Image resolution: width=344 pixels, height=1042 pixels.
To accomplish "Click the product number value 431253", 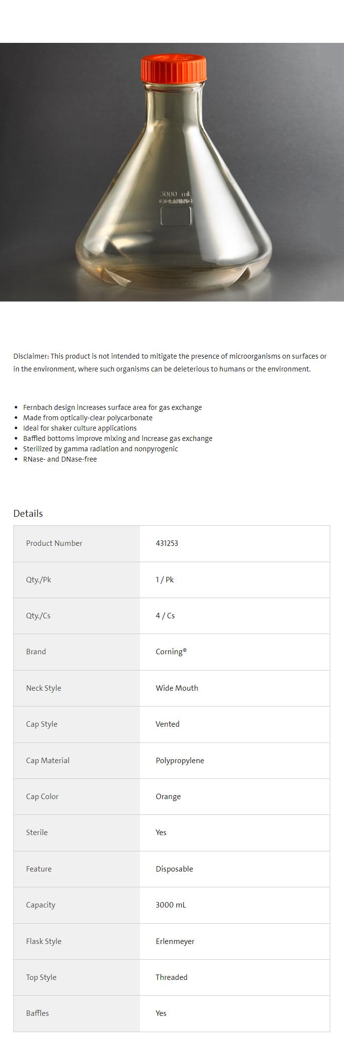I will (x=167, y=543).
